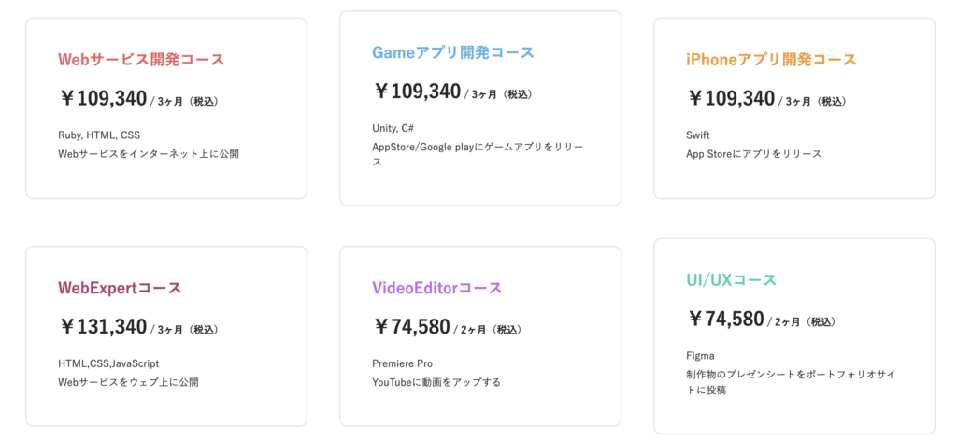Click the ￥109,340 price under Gameアプリ開発コース
Viewport: 957px width, 441px height.
point(418,92)
